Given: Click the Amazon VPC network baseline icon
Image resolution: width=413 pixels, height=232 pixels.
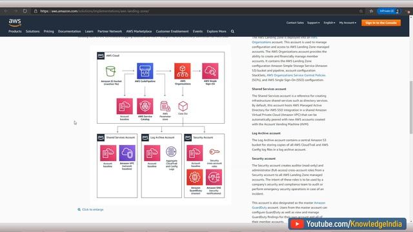Looking at the screenshot, I should point(127,153).
